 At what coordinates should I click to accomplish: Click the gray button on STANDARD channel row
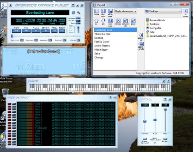14,128
